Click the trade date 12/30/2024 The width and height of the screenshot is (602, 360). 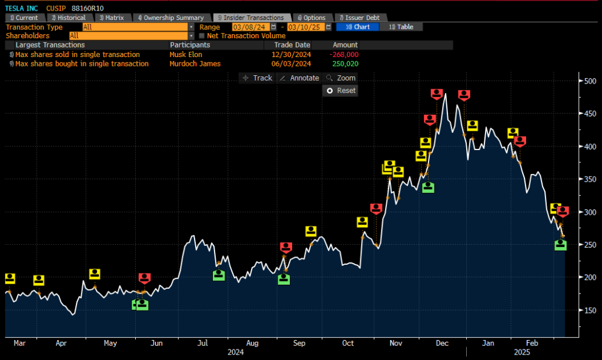click(292, 55)
